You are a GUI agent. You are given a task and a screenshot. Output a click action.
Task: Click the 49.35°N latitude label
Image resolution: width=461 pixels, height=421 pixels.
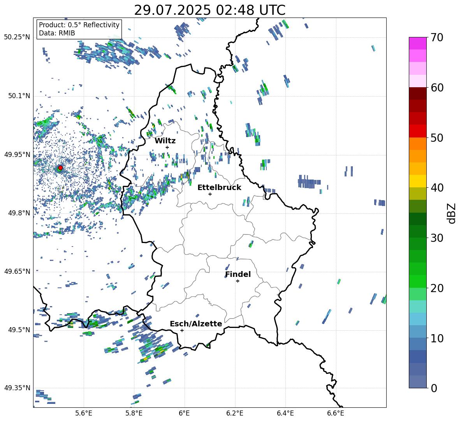tap(17, 388)
